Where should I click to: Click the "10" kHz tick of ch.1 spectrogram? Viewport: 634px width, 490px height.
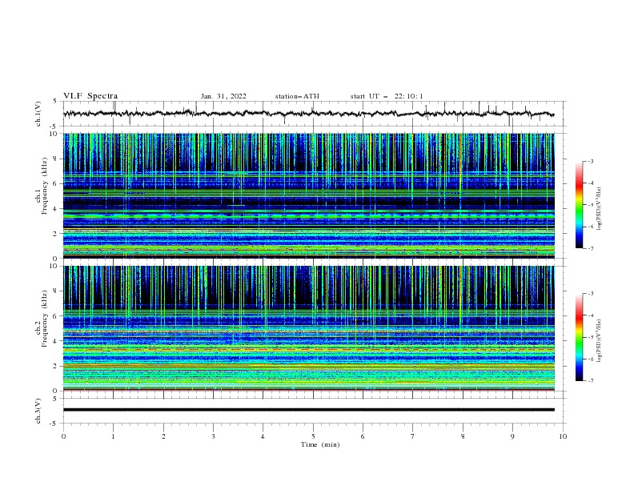[x=55, y=134]
